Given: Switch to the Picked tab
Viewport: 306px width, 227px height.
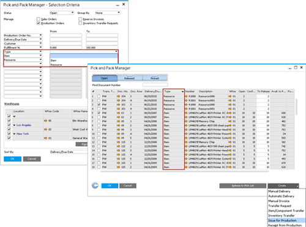Looking at the screenshot, I should [155, 78].
